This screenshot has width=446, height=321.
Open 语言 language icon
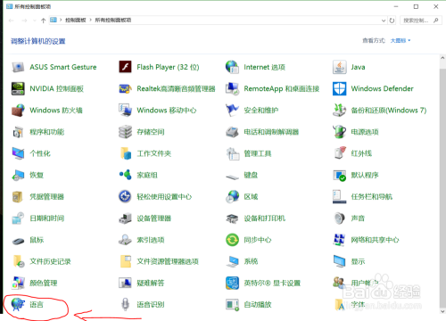pyautogui.click(x=18, y=305)
